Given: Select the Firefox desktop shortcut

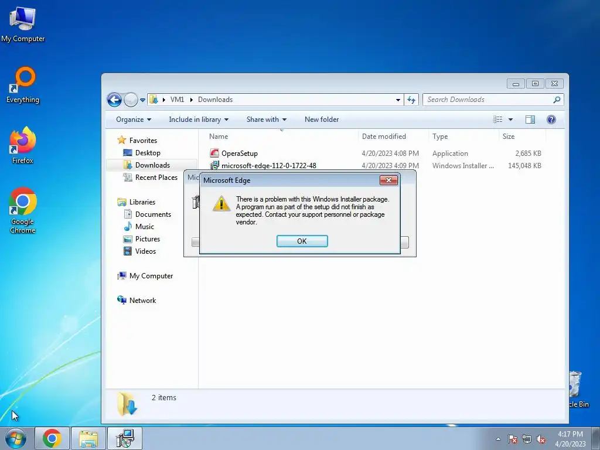Looking at the screenshot, I should [x=23, y=145].
